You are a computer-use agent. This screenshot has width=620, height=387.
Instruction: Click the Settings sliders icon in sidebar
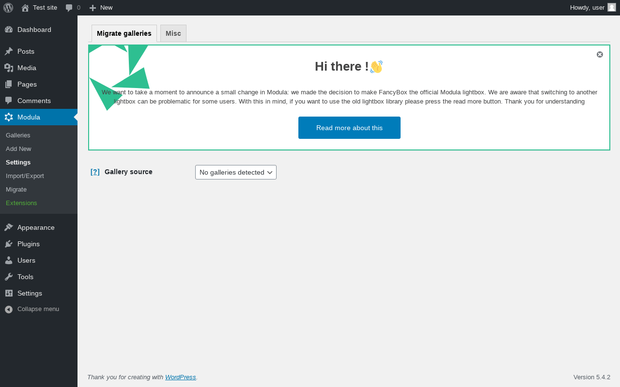click(x=9, y=293)
